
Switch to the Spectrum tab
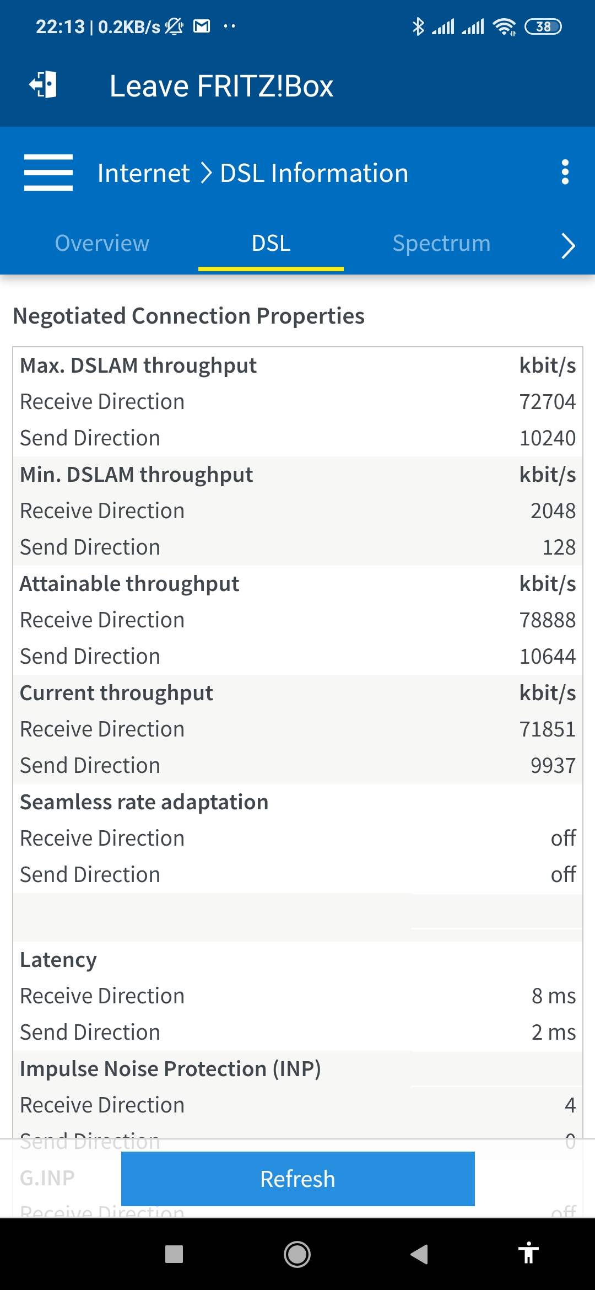click(x=441, y=243)
